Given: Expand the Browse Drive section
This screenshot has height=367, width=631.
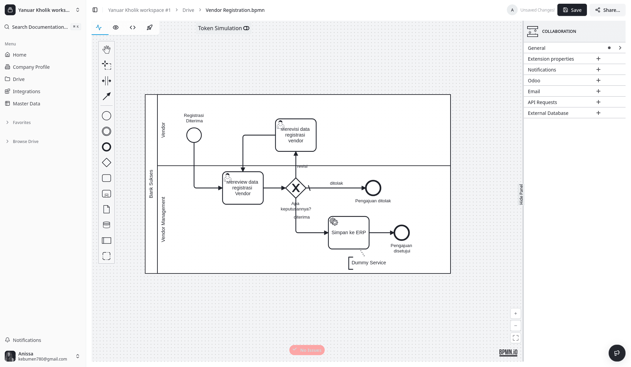Looking at the screenshot, I should pyautogui.click(x=25, y=142).
